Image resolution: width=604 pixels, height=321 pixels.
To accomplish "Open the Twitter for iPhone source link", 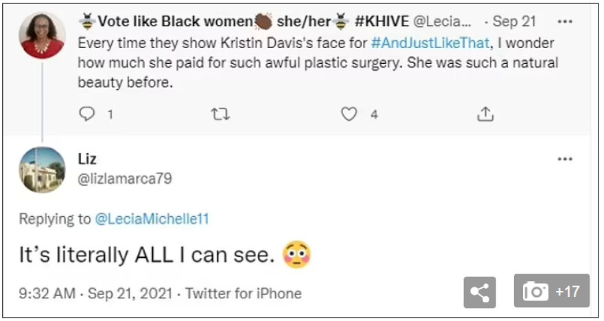I will pyautogui.click(x=244, y=294).
